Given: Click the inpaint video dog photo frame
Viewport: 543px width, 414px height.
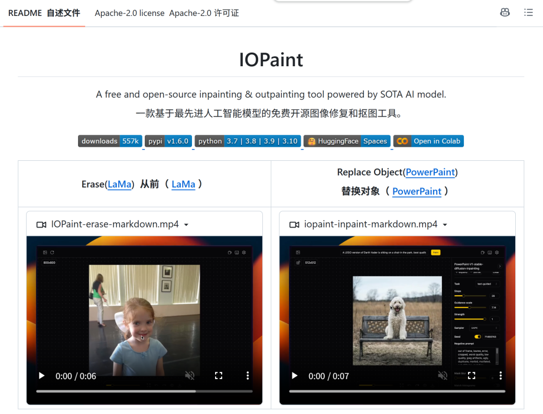Looking at the screenshot, I should tap(397, 321).
